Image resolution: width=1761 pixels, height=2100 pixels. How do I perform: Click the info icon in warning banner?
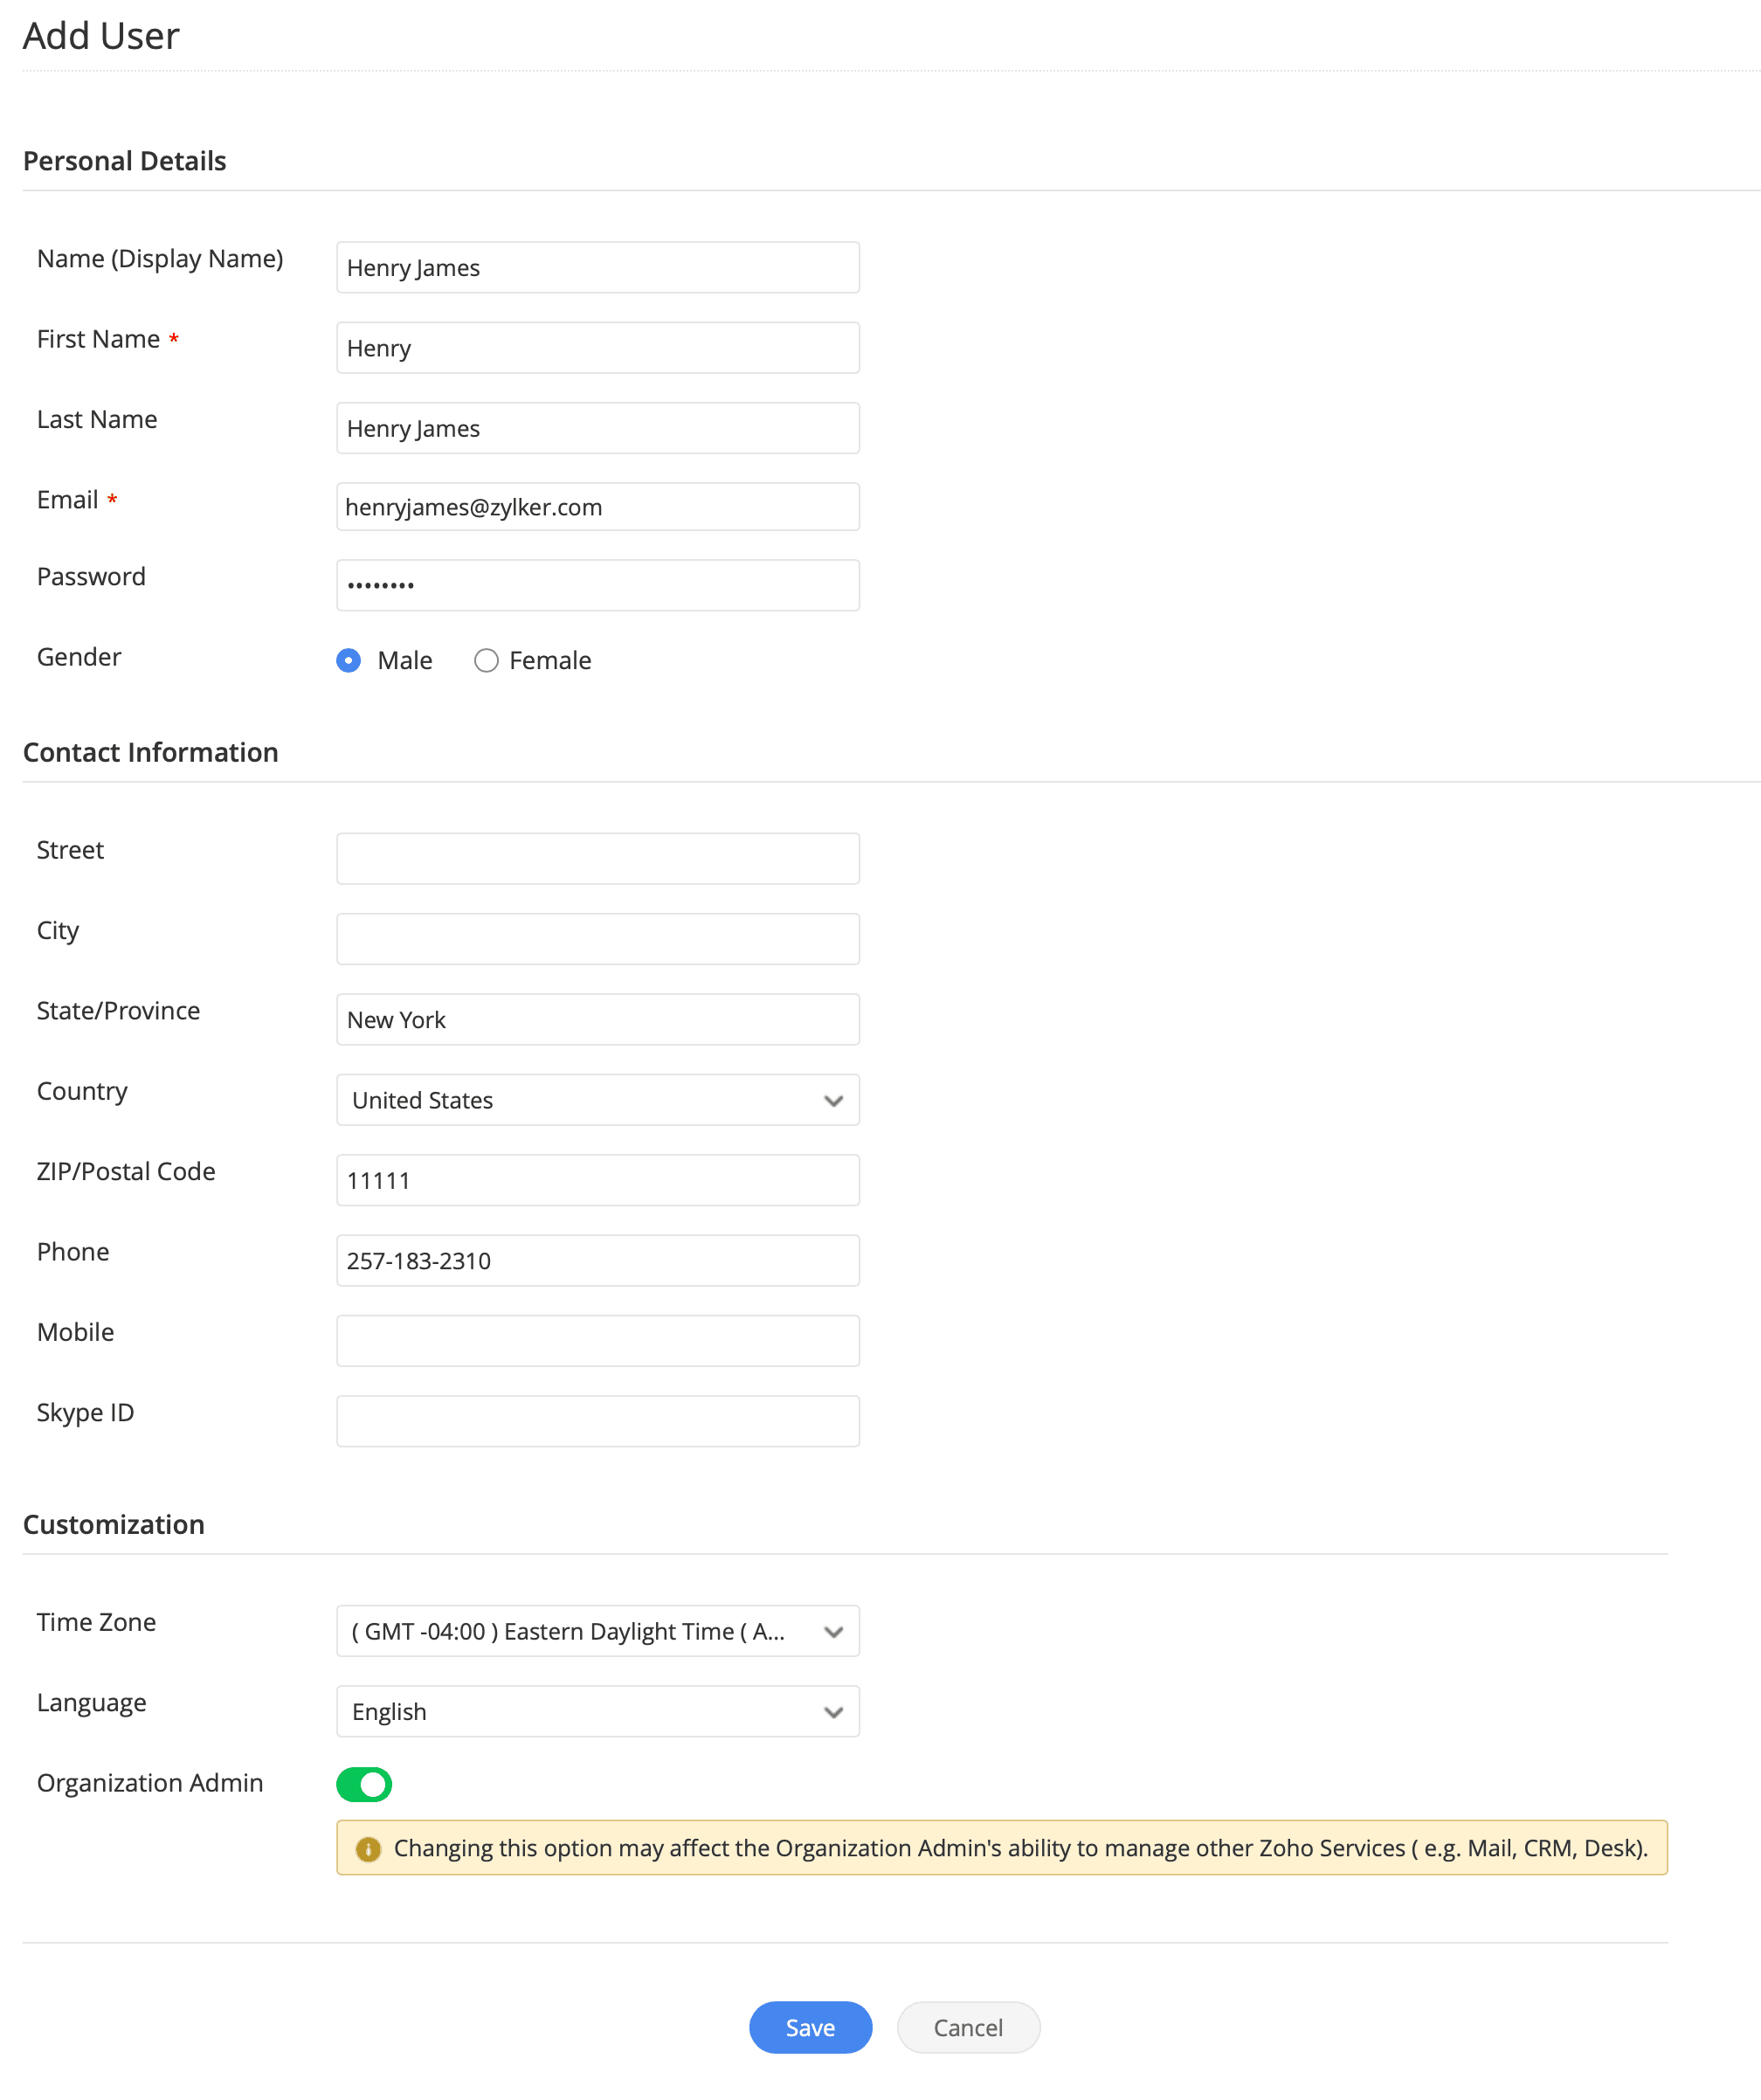[368, 1849]
